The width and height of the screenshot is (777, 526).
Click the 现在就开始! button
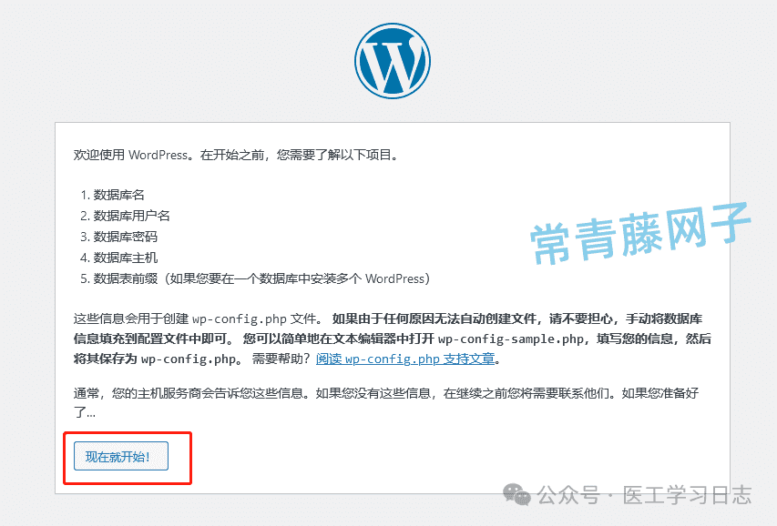[121, 456]
